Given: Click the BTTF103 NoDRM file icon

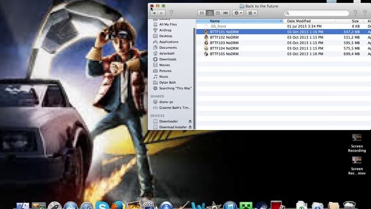Looking at the screenshot, I should 206,42.
